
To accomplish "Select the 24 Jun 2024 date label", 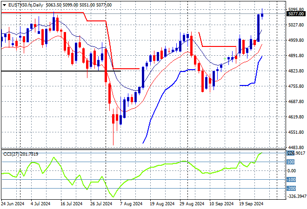I will click(x=13, y=203).
